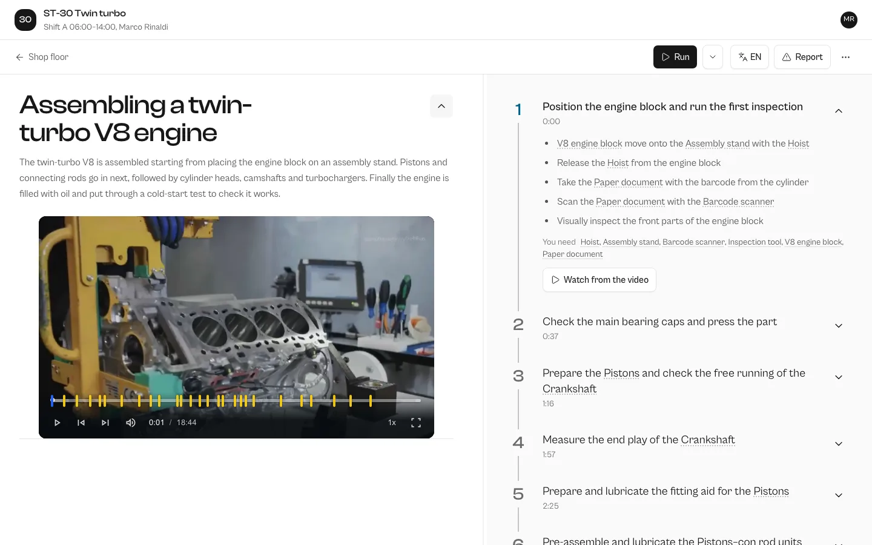872x545 pixels.
Task: Click the video progress bar track
Action: (x=236, y=401)
